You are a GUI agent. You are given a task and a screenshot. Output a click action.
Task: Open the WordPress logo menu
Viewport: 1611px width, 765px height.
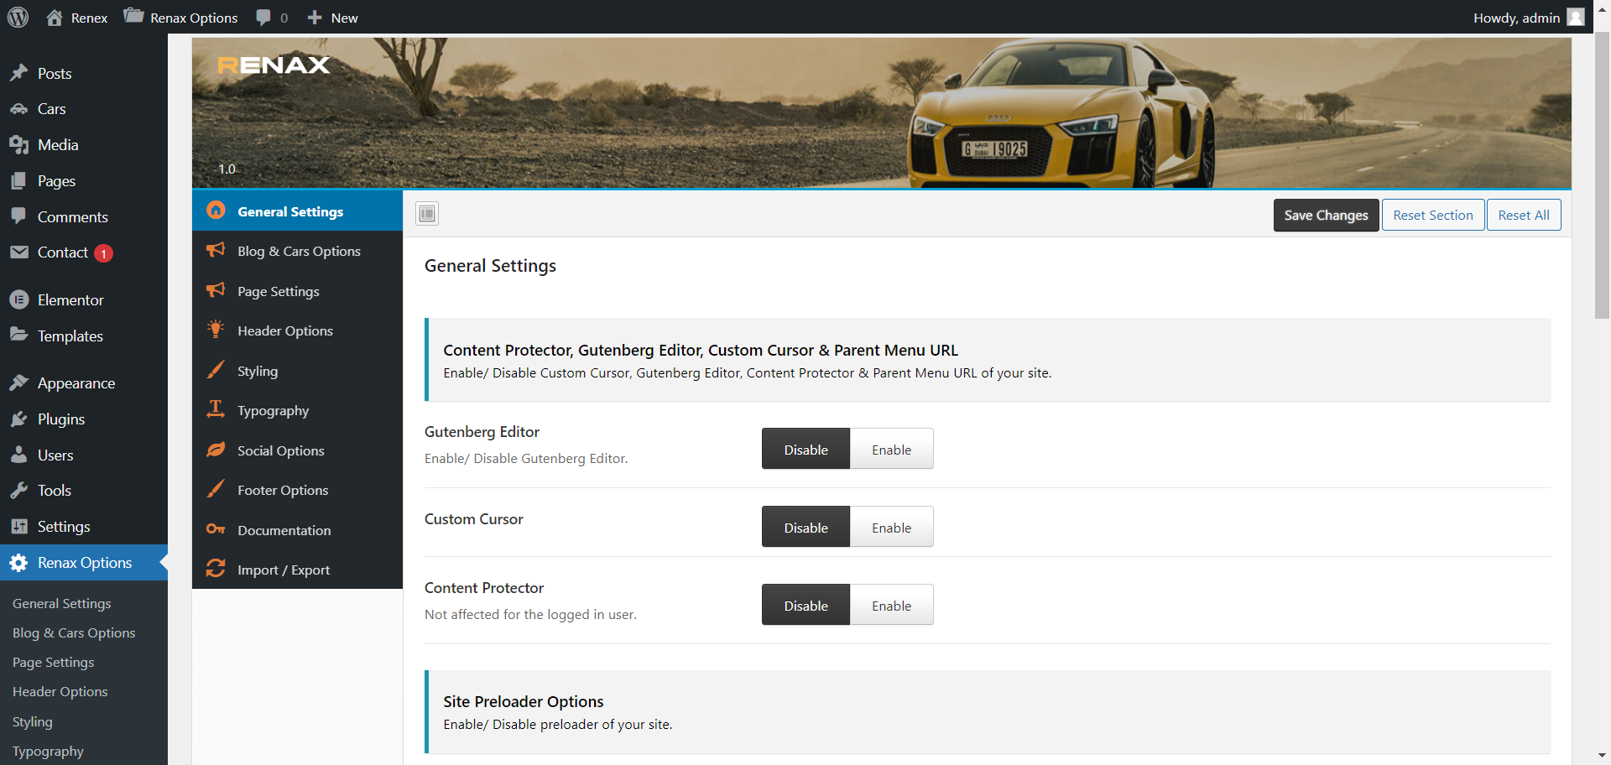coord(18,18)
